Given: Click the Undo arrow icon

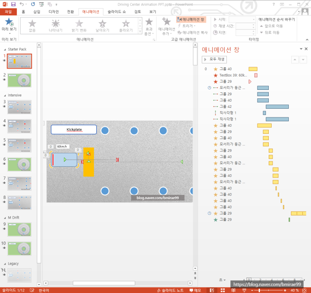Looking at the screenshot, I should click(x=22, y=4).
